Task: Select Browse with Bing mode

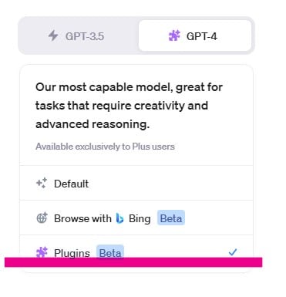Action: tap(136, 218)
